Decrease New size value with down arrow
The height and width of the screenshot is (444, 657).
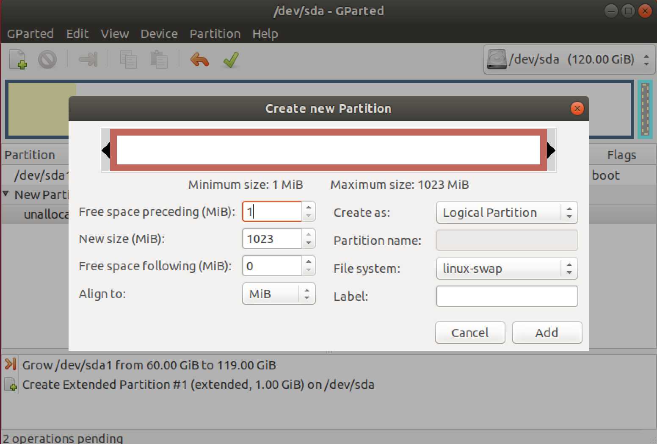309,244
